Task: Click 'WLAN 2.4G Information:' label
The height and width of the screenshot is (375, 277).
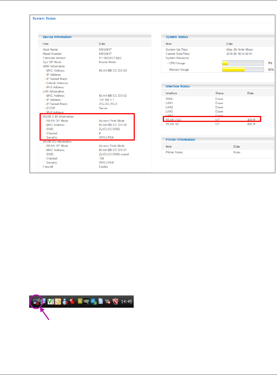Action: (x=59, y=117)
